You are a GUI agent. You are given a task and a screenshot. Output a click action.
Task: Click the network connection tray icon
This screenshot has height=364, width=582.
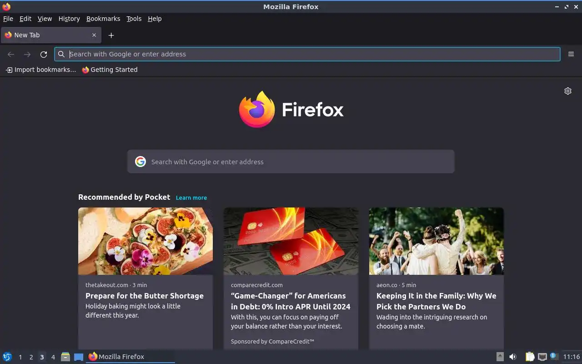542,357
